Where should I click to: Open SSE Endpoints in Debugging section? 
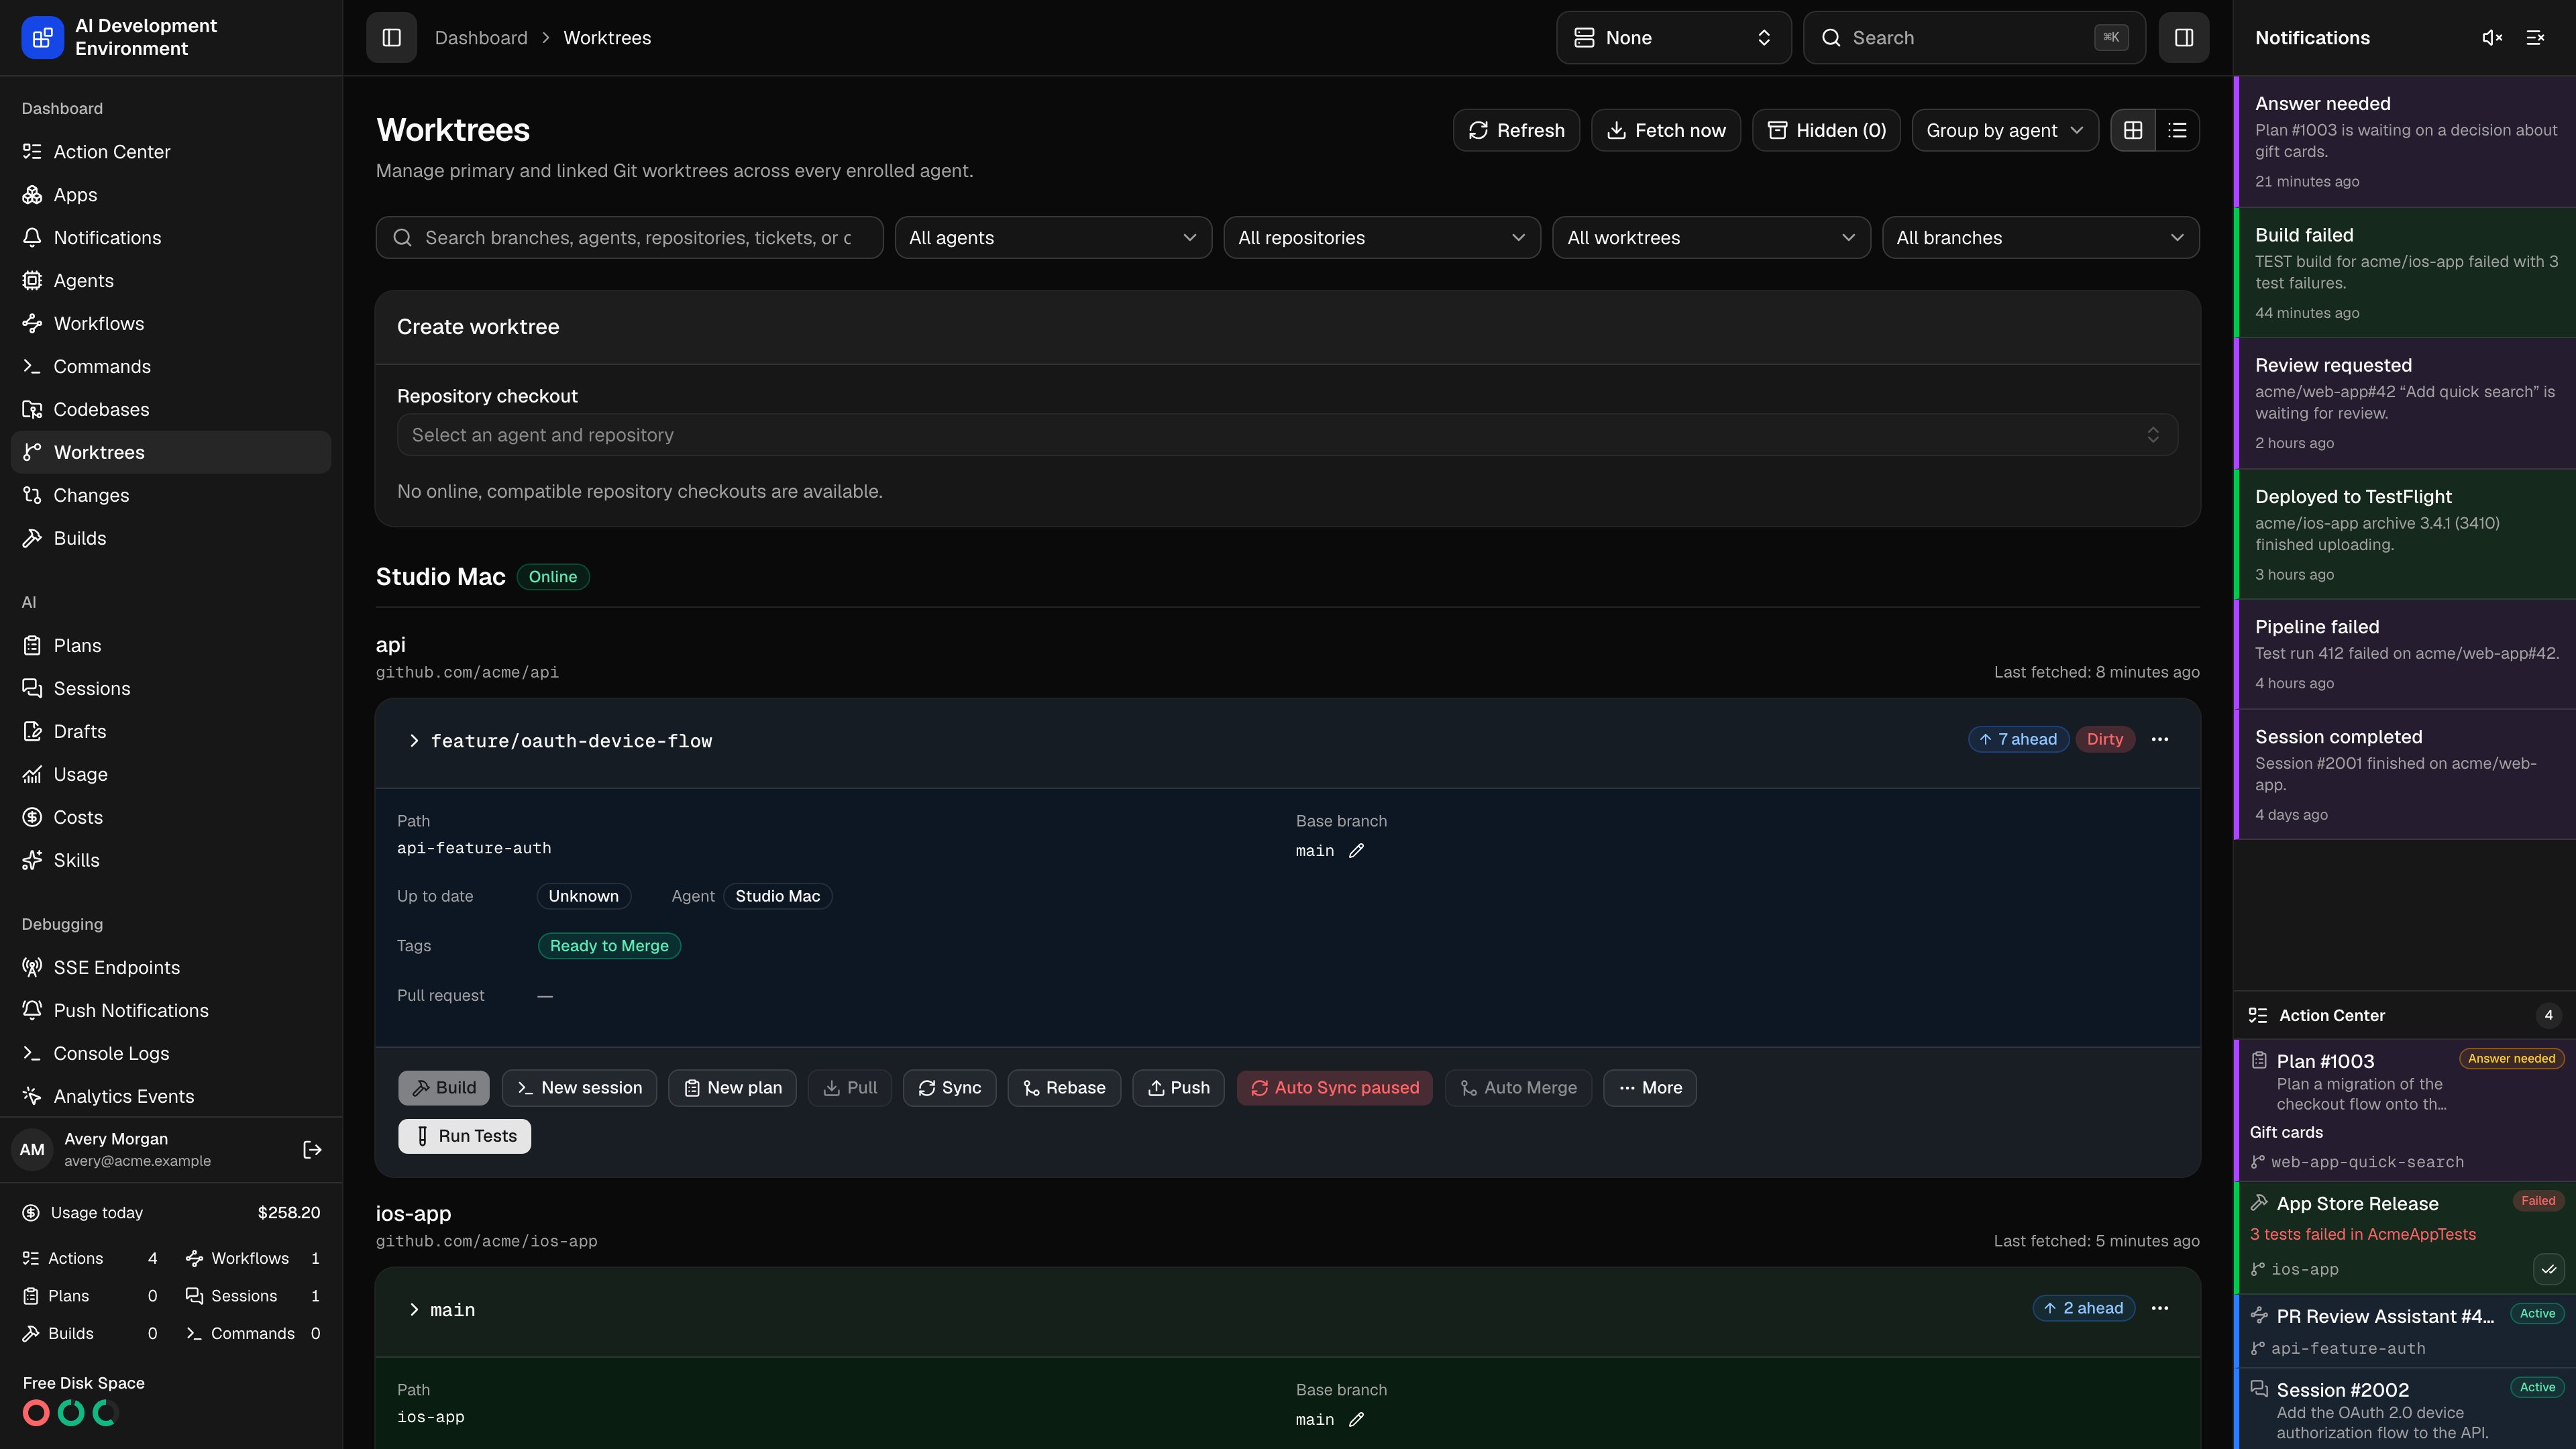click(x=171, y=968)
